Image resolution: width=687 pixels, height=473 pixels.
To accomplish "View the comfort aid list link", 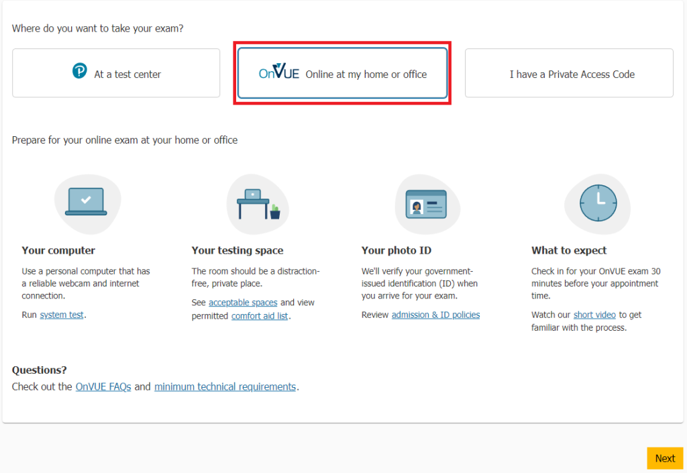I will 260,316.
